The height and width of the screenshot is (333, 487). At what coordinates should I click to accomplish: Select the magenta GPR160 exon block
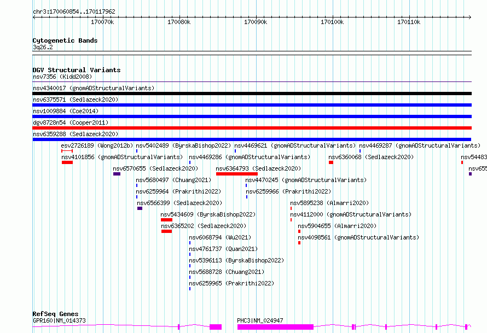(x=216, y=327)
